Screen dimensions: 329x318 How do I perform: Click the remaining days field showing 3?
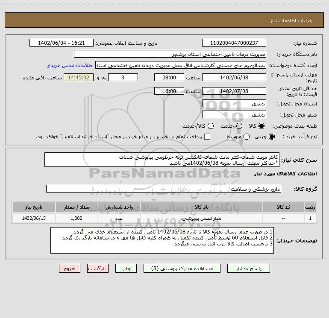[x=123, y=77]
